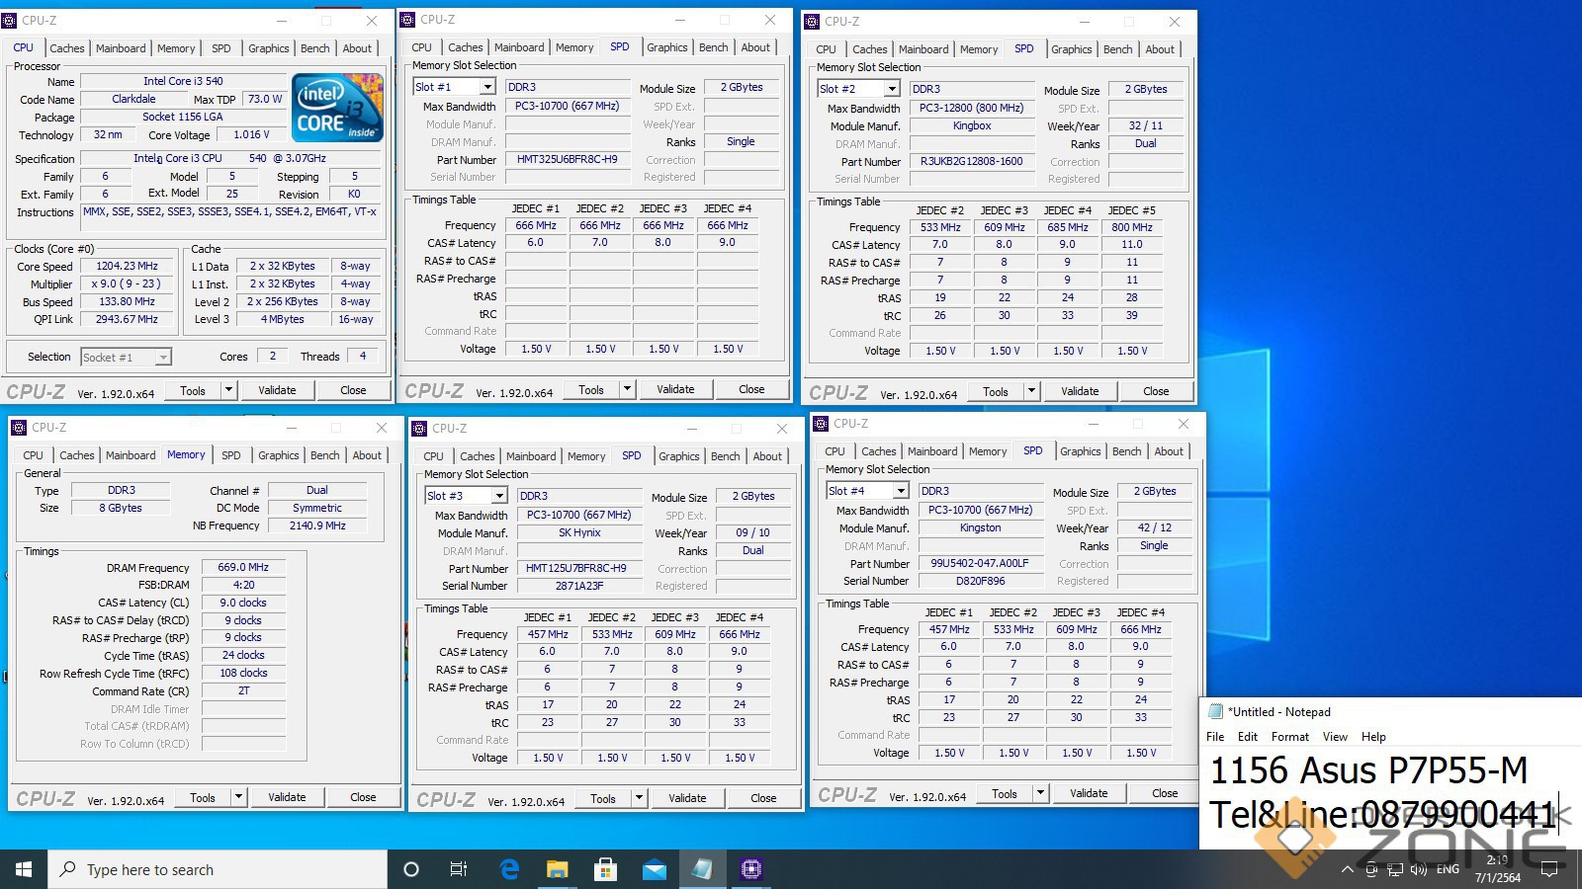This screenshot has width=1582, height=889.
Task: Click the Intel Core i3 logo
Action: (337, 108)
